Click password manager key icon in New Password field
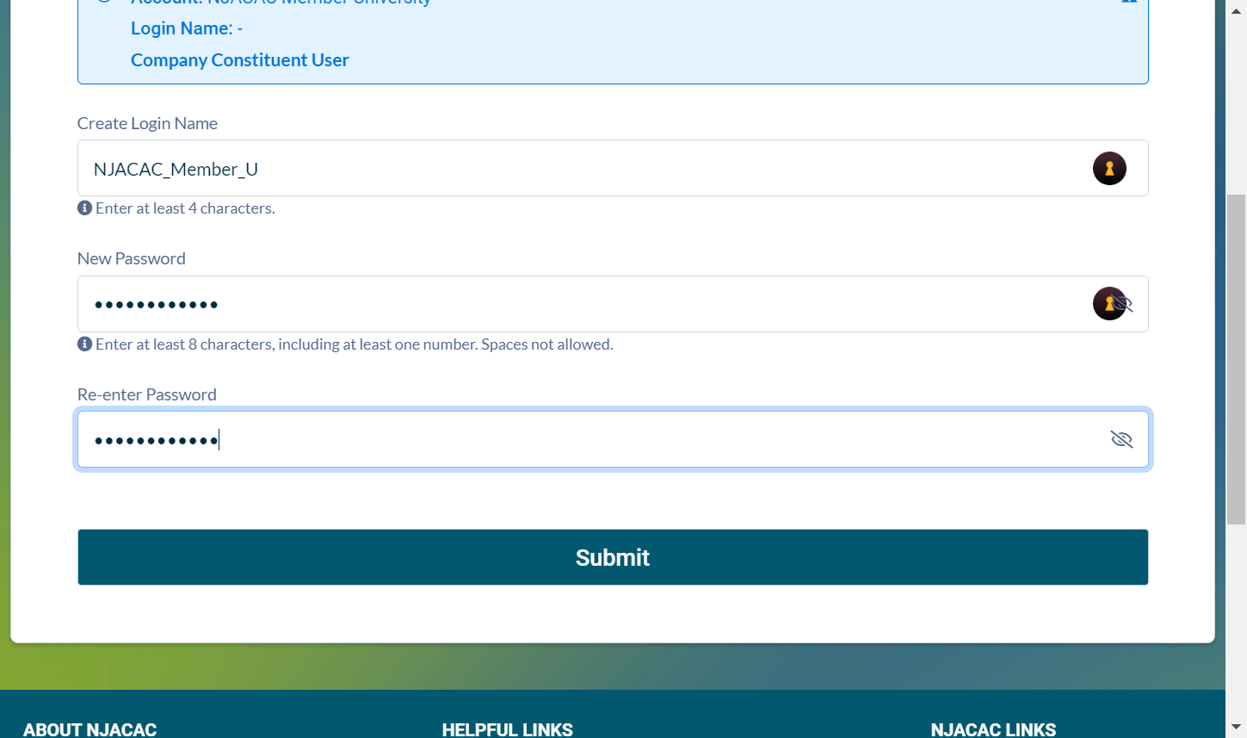 pos(1108,303)
